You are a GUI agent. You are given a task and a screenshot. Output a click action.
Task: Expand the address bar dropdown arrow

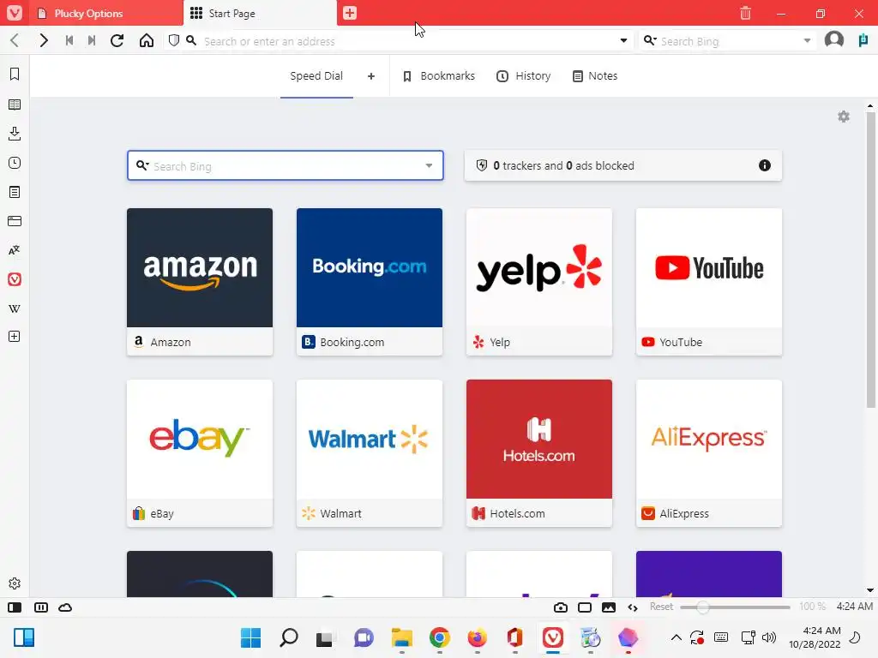624,41
